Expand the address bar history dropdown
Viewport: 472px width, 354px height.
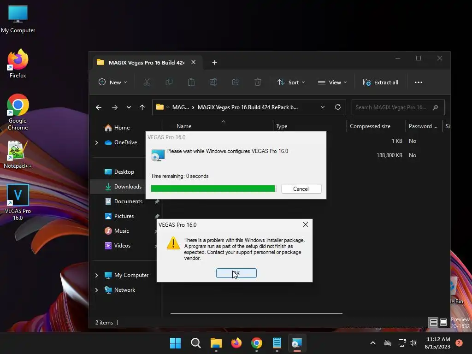click(x=322, y=107)
